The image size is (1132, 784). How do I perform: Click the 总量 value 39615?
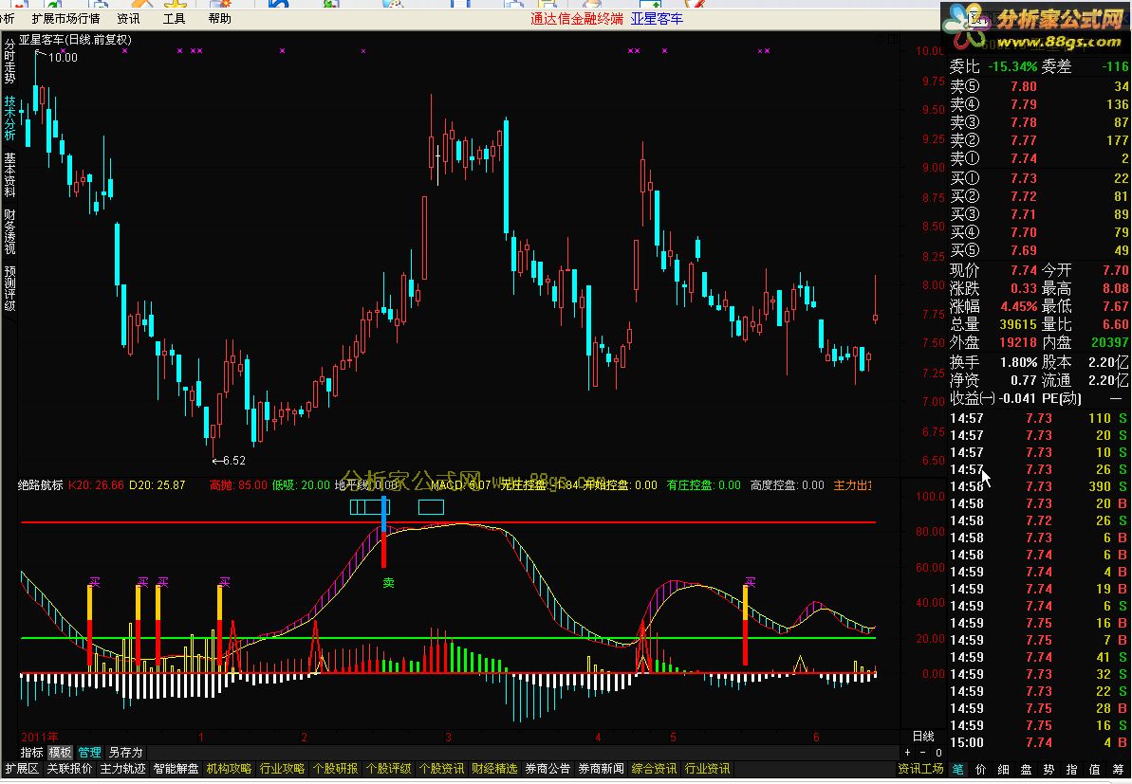1018,324
